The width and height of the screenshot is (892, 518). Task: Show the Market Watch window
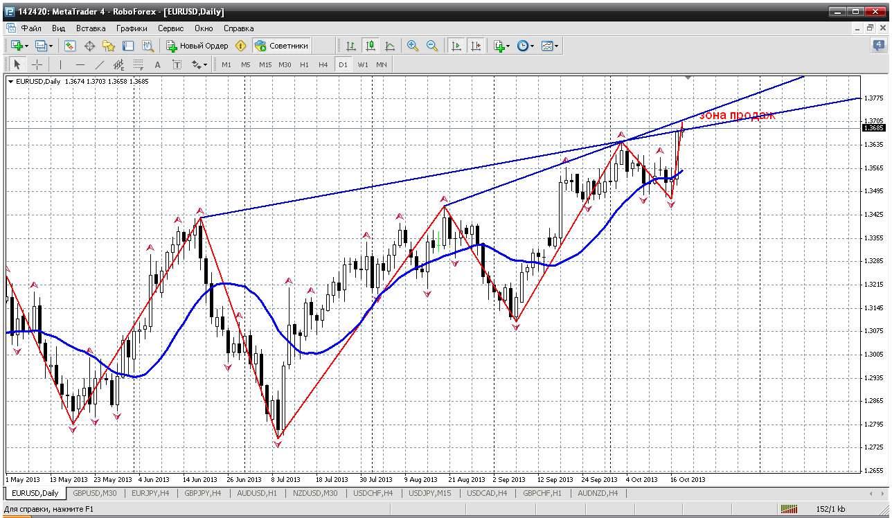(x=70, y=46)
